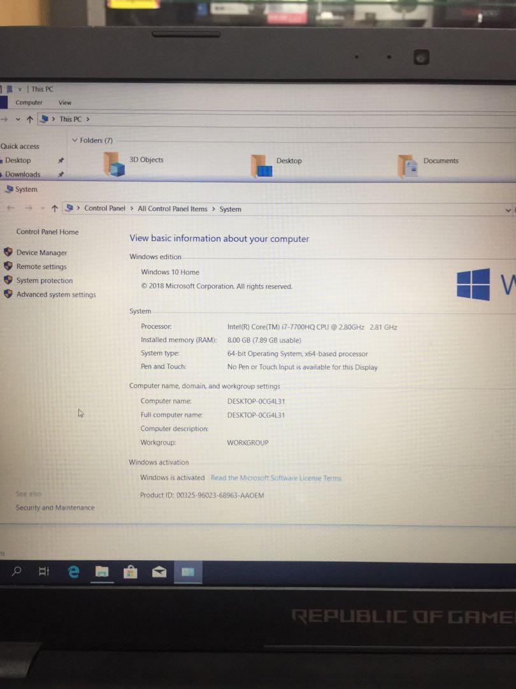516x689 pixels.
Task: Switch to the View ribbon tab
Action: coord(64,102)
